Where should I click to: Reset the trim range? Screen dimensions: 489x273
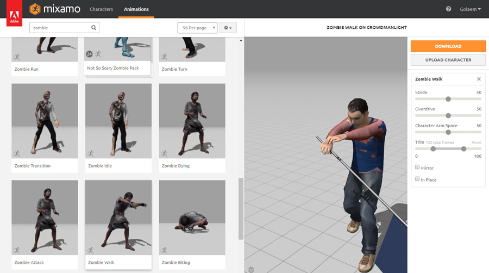coord(476,142)
